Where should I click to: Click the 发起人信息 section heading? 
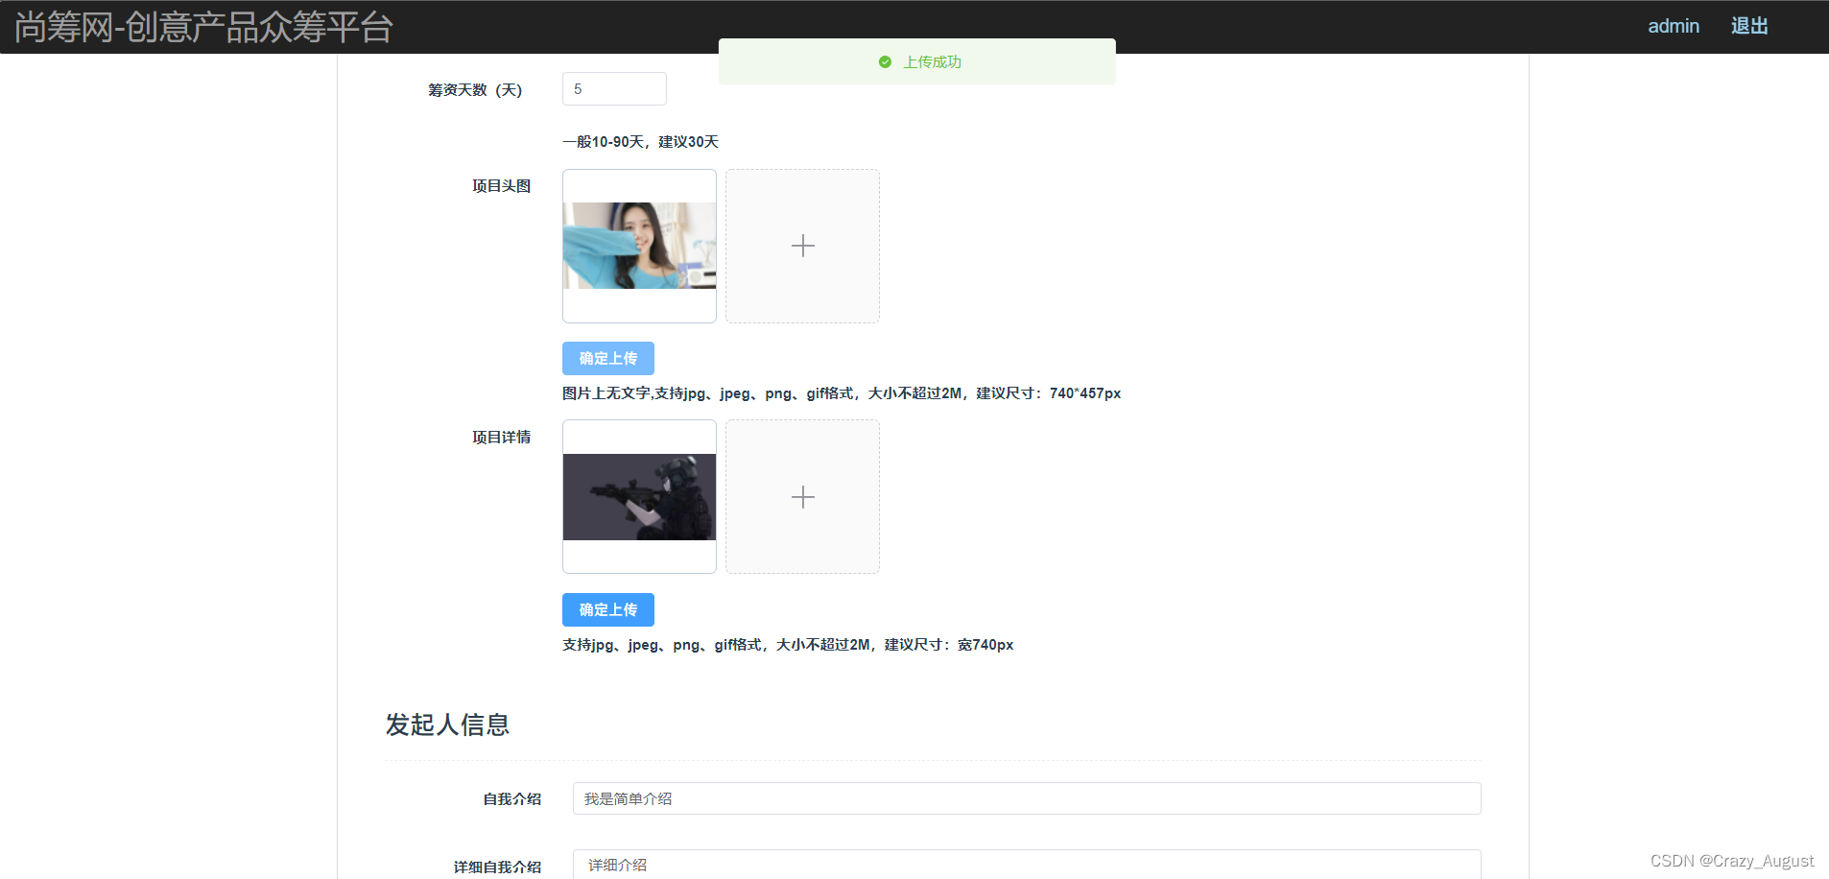click(x=447, y=725)
